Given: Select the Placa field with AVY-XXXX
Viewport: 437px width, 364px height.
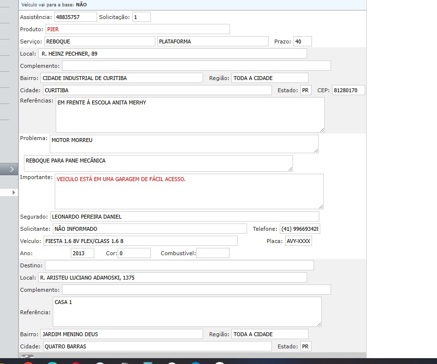Looking at the screenshot, I should 298,241.
